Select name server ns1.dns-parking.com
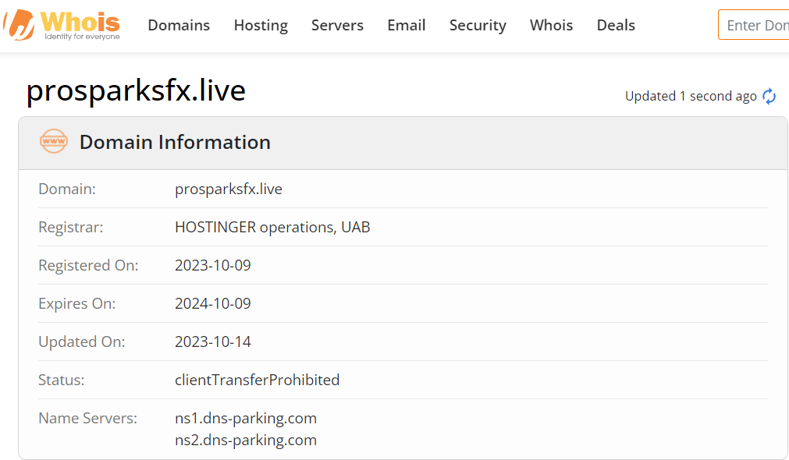 tap(246, 418)
